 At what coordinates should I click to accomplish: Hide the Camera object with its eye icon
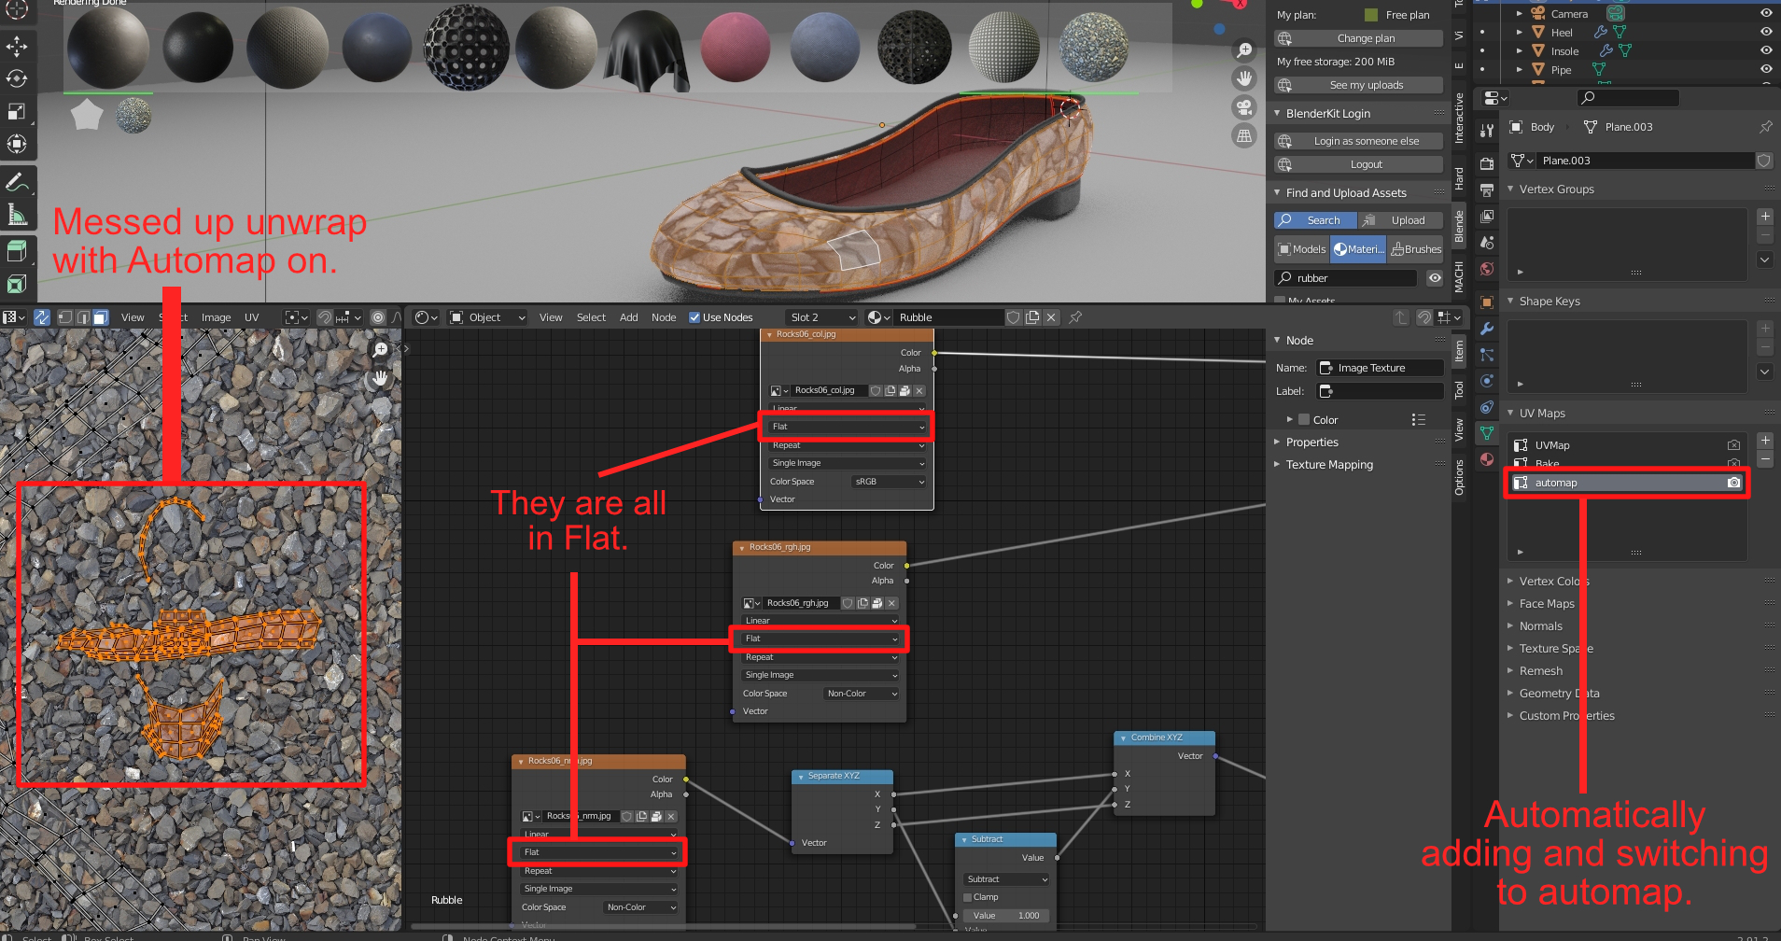pyautogui.click(x=1766, y=14)
